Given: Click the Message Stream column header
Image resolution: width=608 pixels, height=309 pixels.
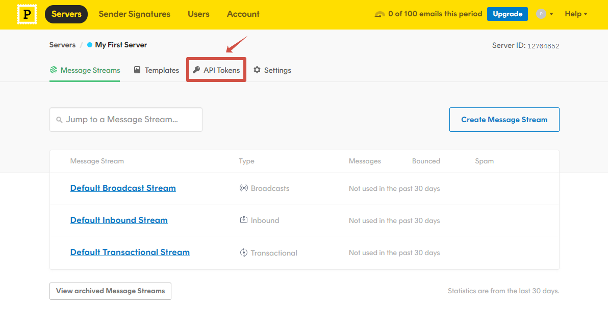Looking at the screenshot, I should (97, 161).
